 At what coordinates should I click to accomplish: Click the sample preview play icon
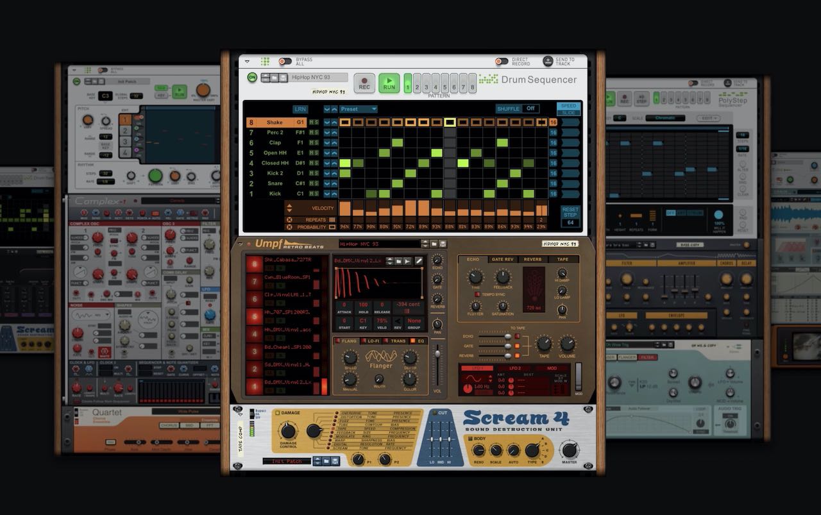(408, 261)
